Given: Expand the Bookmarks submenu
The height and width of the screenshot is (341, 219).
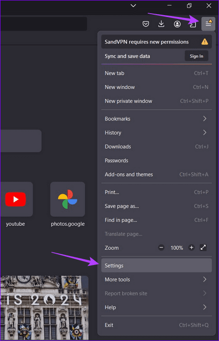Looking at the screenshot, I should 156,119.
